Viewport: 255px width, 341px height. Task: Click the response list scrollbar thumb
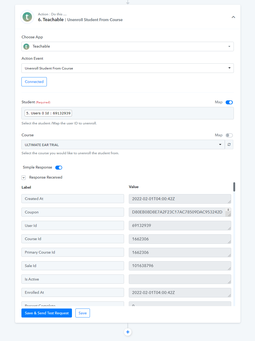(234, 187)
